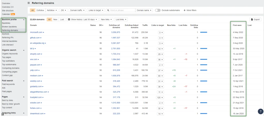Open forbes.com domain link
Screen dimensions: 264x117
pos(35,108)
